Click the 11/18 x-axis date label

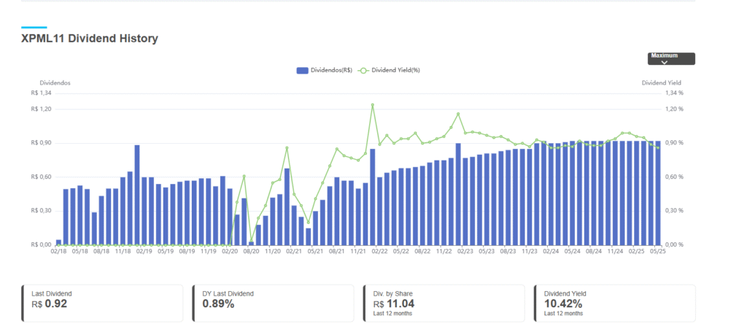(123, 252)
